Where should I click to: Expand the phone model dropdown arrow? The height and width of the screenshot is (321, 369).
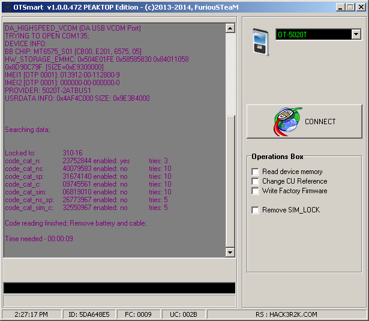pyautogui.click(x=356, y=35)
